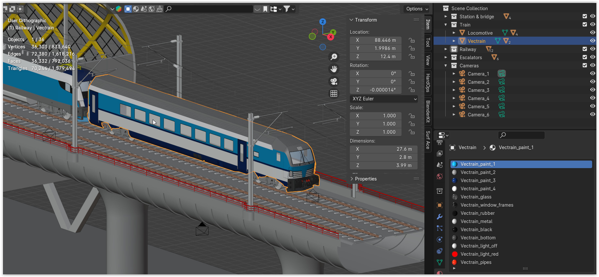Open the Modifiers wrench tab icon
Image resolution: width=599 pixels, height=277 pixels.
(x=440, y=217)
